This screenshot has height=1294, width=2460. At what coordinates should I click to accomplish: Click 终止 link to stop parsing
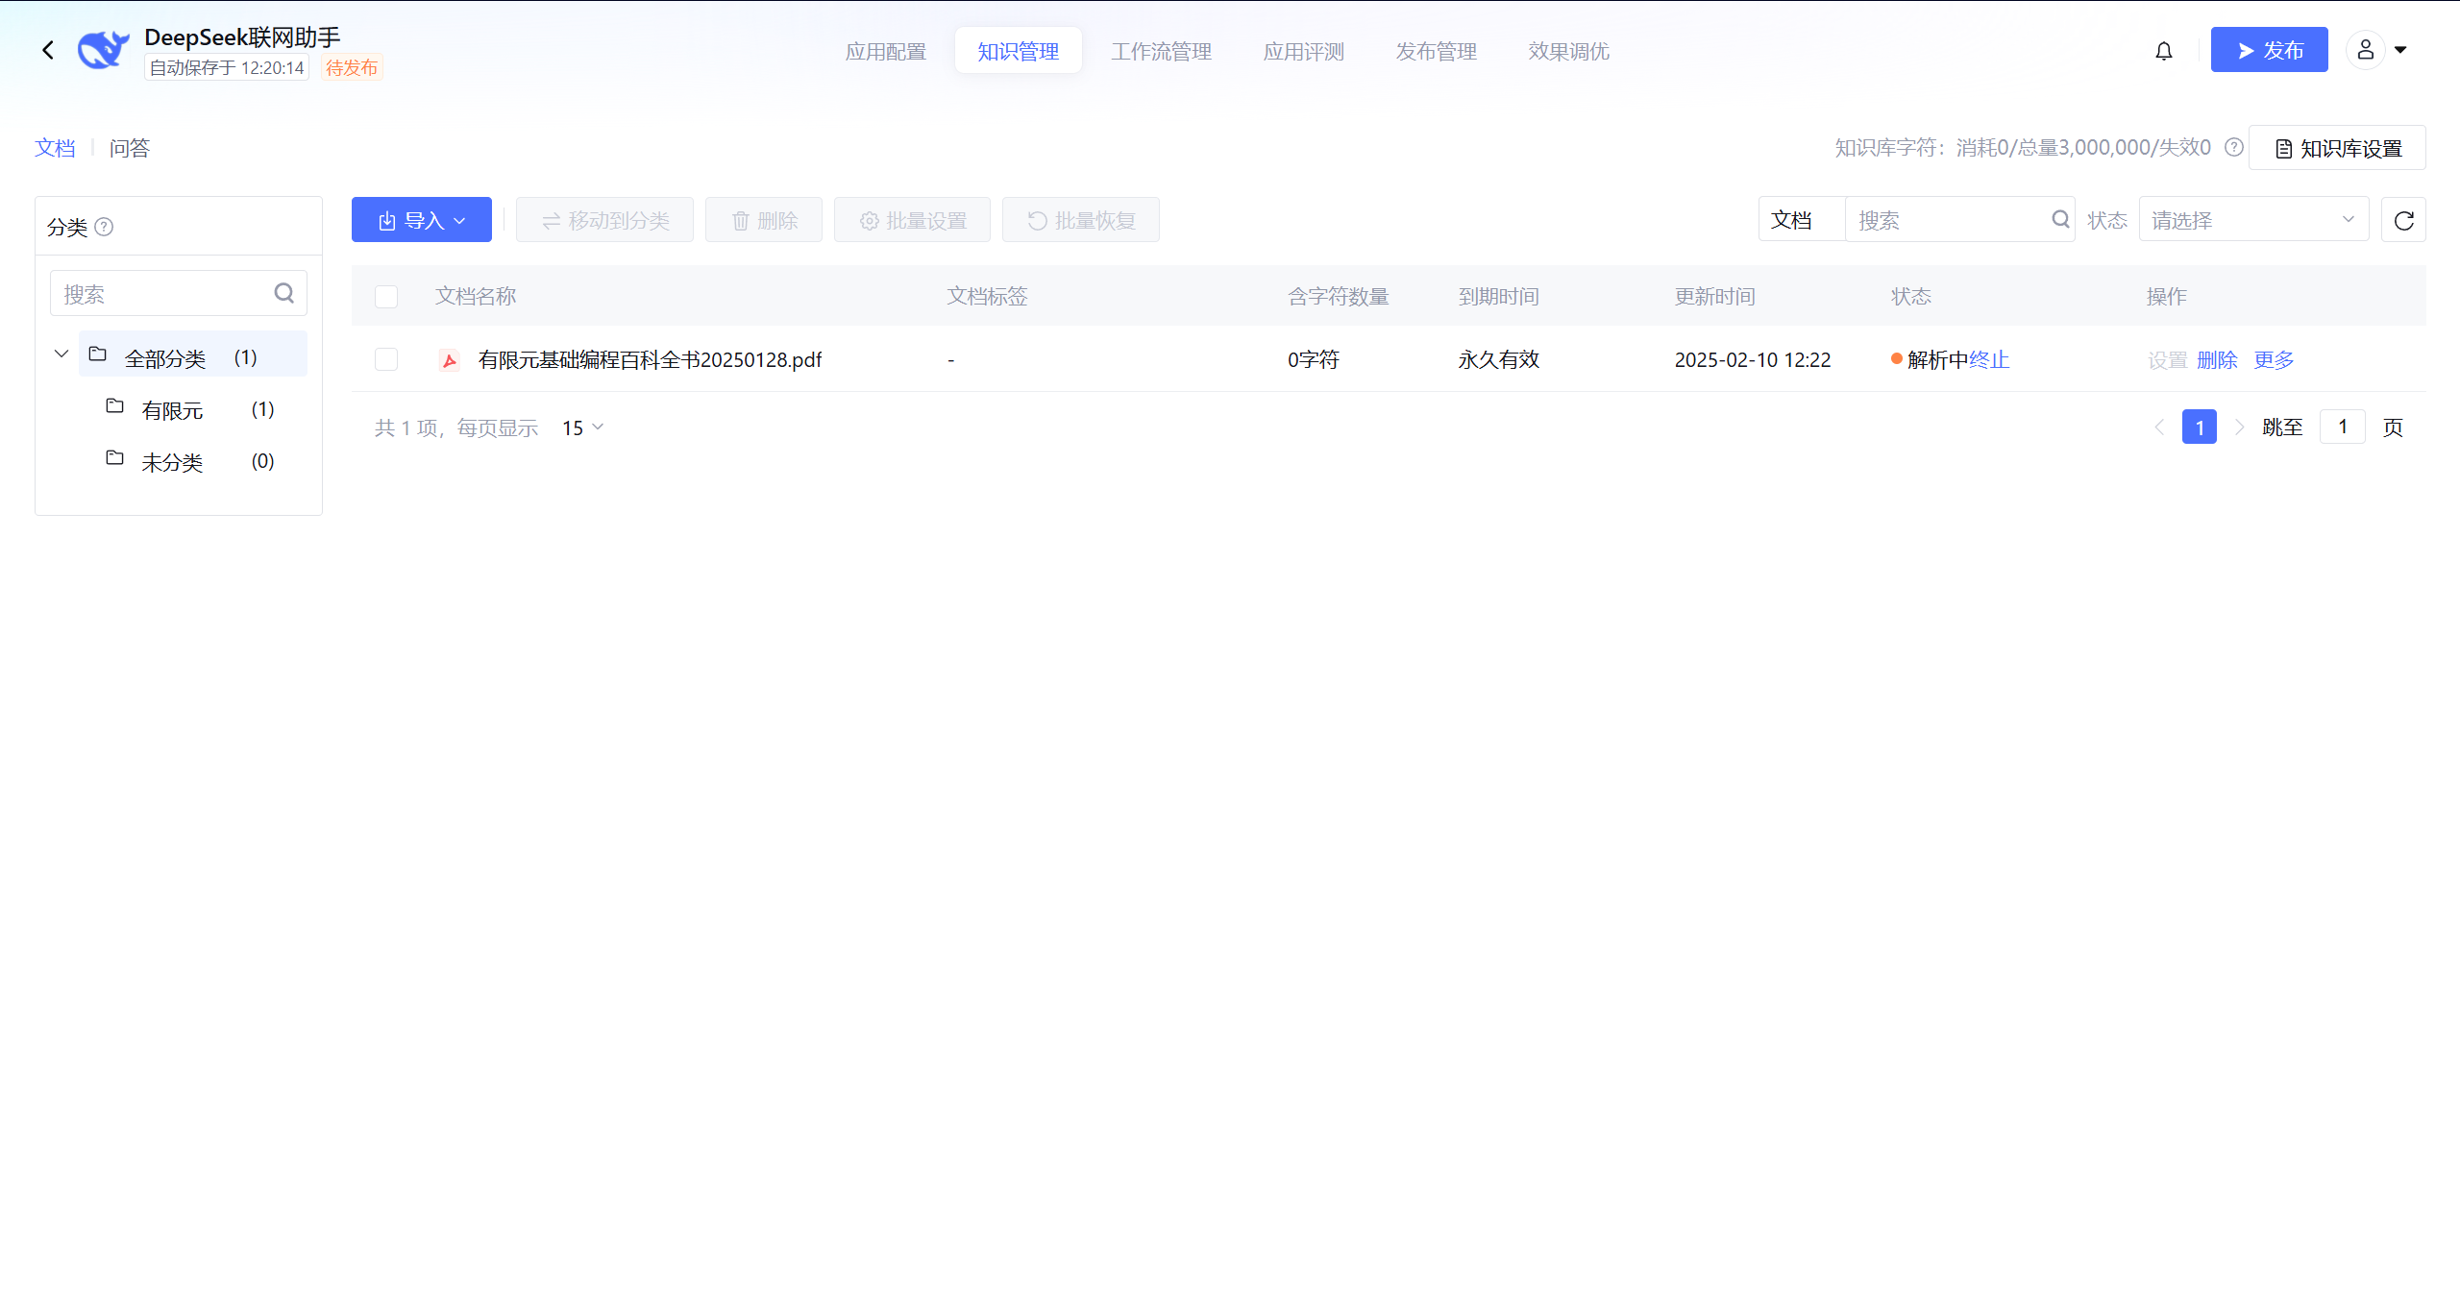tap(1989, 359)
